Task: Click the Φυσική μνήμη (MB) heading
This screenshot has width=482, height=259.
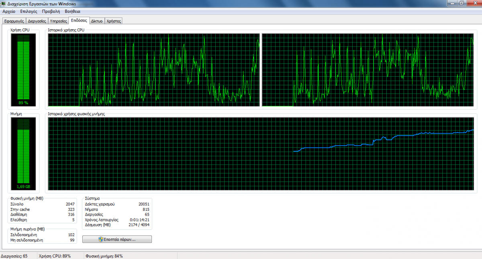Action: click(x=27, y=198)
